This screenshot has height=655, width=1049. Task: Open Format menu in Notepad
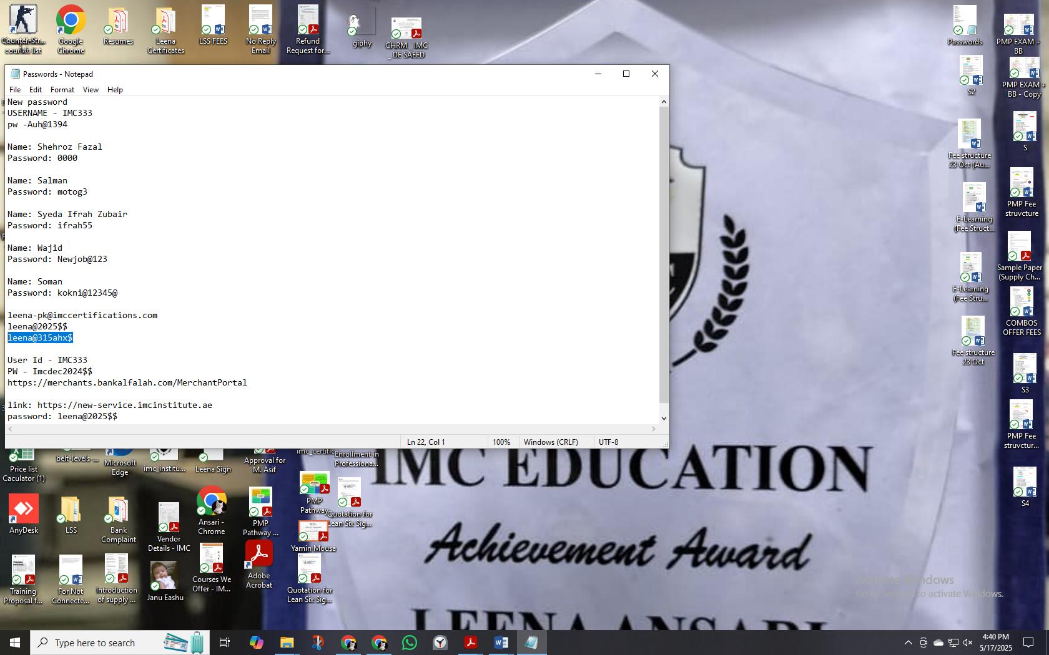pyautogui.click(x=62, y=90)
